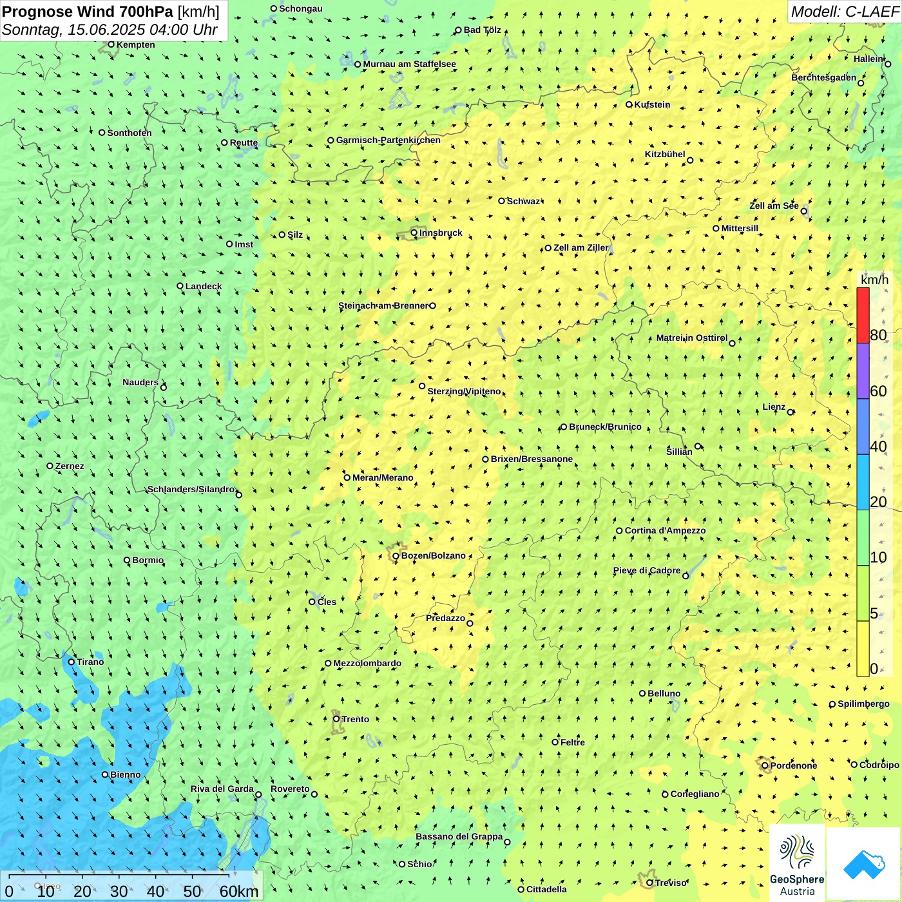Click the Mezzolombardo label
Screen dimensions: 902x902
(x=367, y=663)
